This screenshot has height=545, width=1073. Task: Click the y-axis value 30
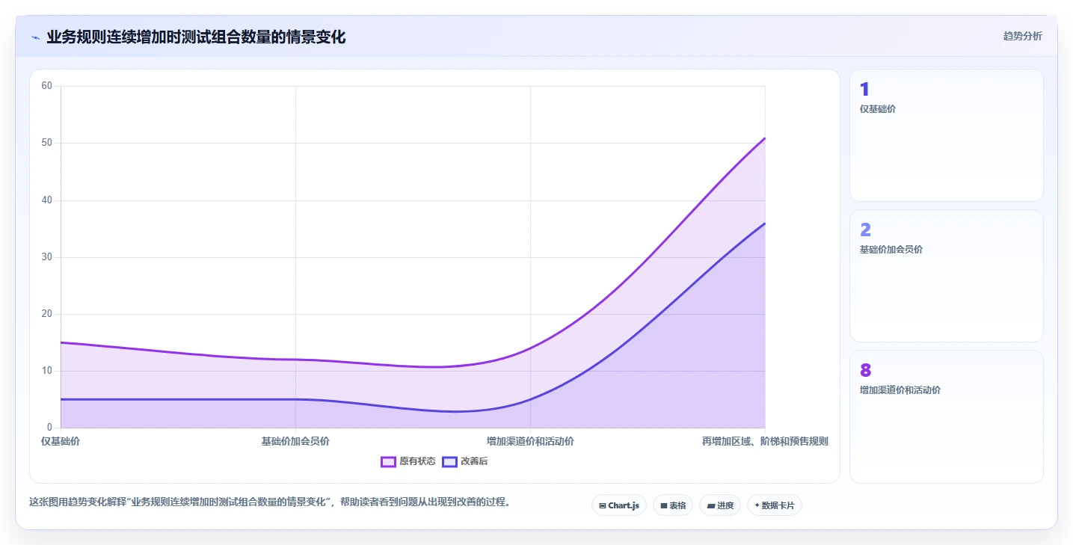pos(47,257)
